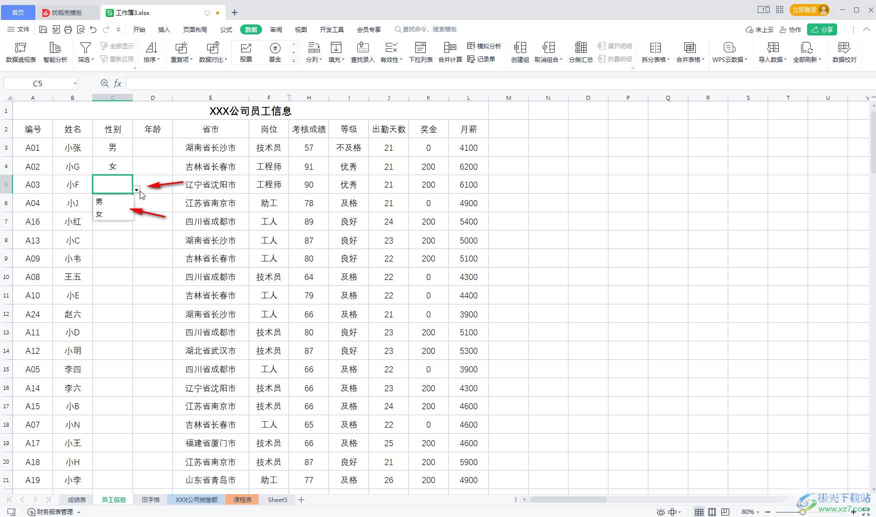
Task: Undo the last action
Action: (93, 29)
